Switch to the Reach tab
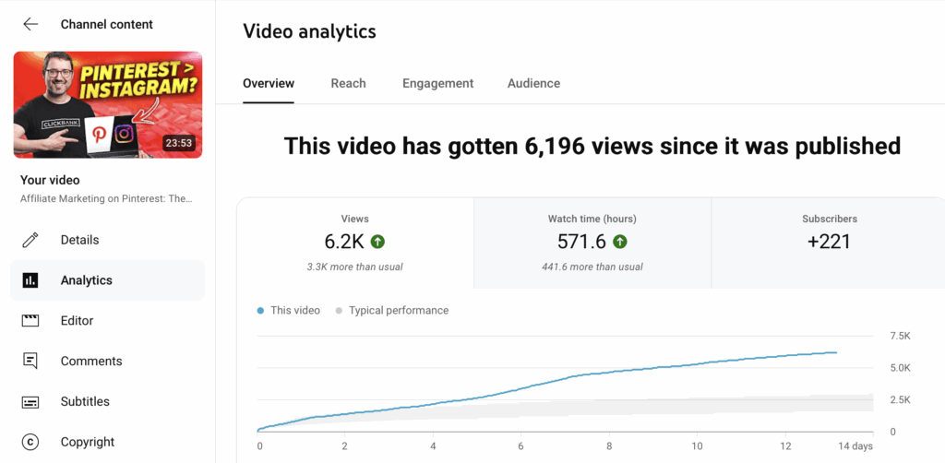The height and width of the screenshot is (463, 945). point(348,83)
